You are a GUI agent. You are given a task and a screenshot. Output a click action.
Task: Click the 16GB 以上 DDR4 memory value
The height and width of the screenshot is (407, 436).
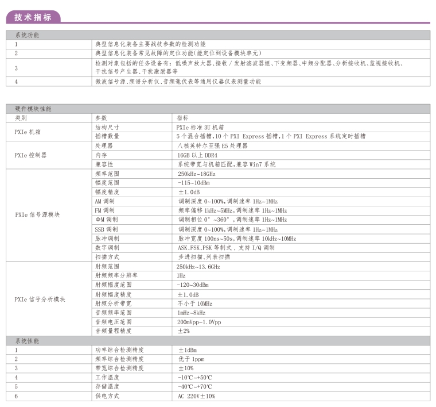[x=197, y=155]
